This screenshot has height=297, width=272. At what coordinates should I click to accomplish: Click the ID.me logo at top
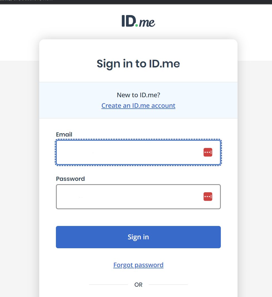pos(138,21)
